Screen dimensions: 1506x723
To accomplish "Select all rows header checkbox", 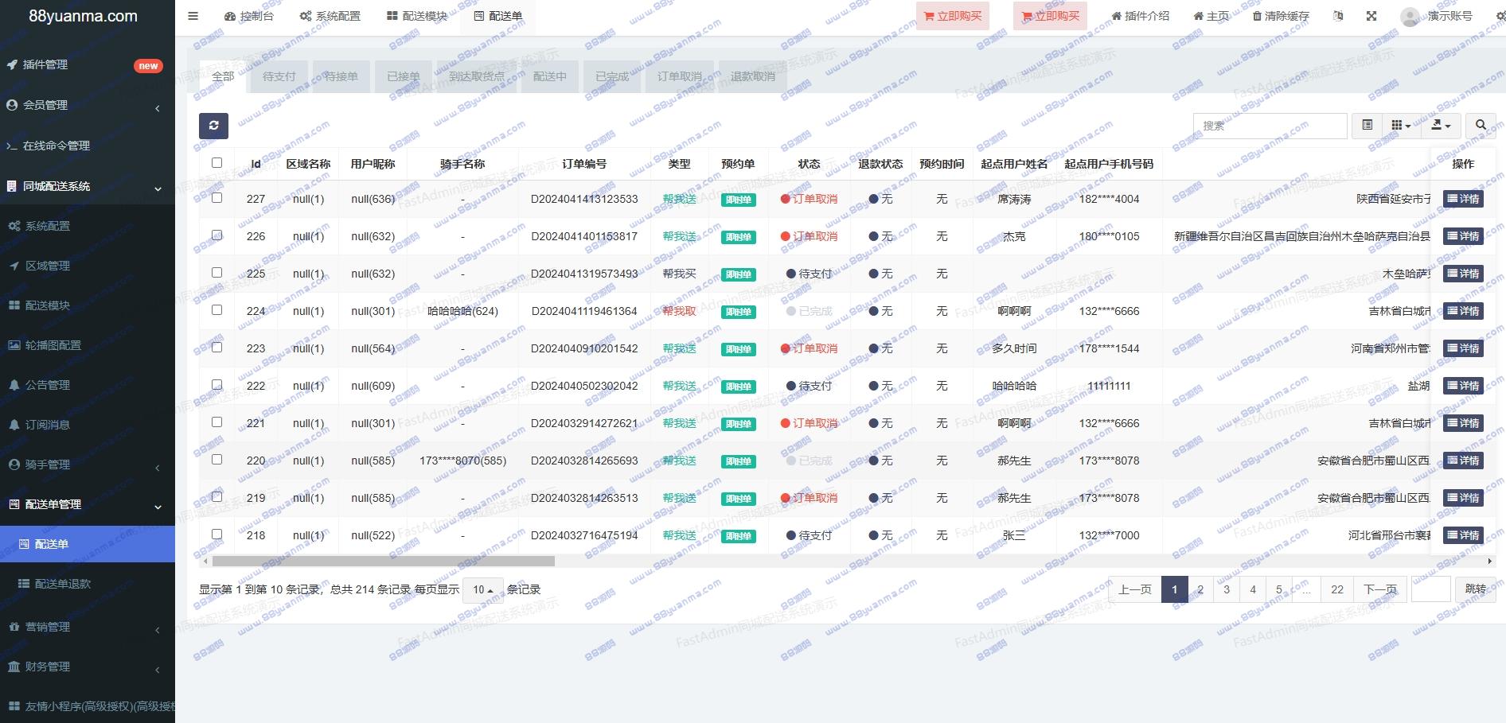I will click(x=217, y=163).
